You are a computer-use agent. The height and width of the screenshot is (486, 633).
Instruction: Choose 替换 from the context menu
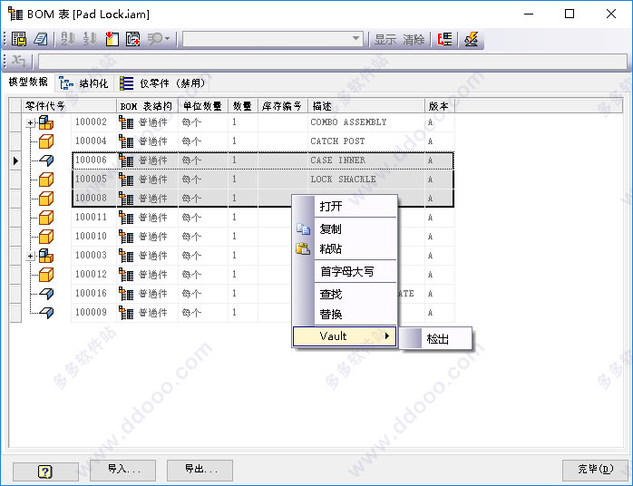[x=345, y=314]
